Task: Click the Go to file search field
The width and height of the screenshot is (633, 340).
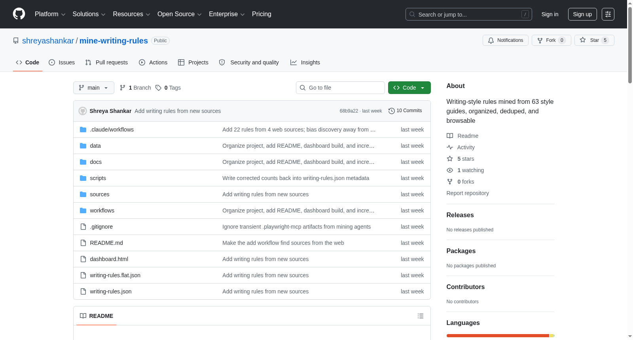Action: (x=340, y=88)
